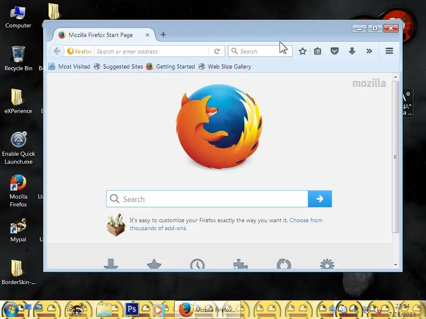Select the eXPerience folder on desktop
Image resolution: width=426 pixels, height=319 pixels.
[x=18, y=101]
